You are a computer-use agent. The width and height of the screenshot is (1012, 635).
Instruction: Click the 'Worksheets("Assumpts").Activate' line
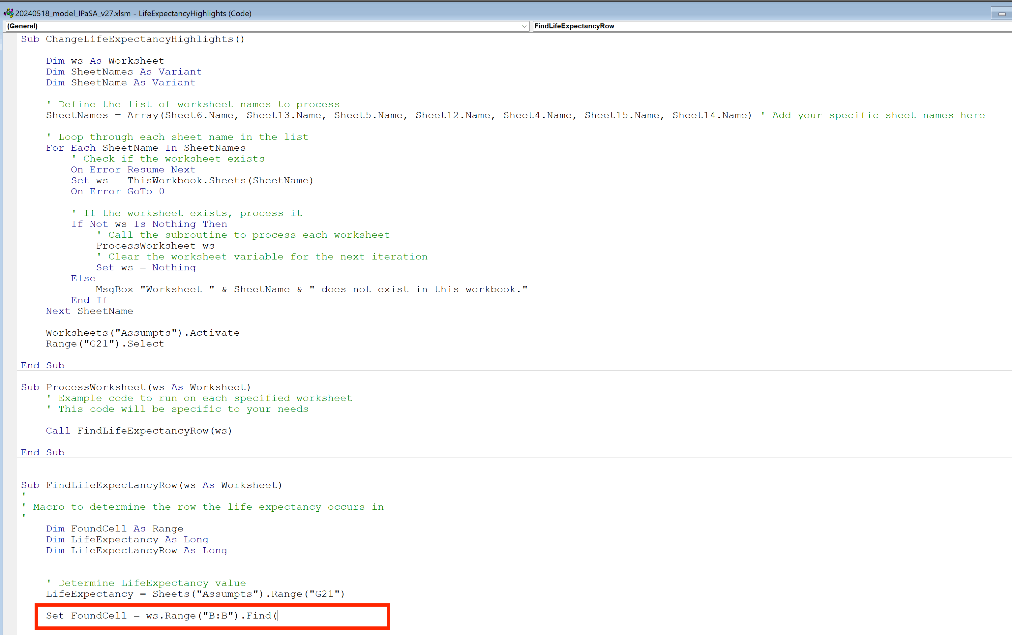(x=143, y=333)
